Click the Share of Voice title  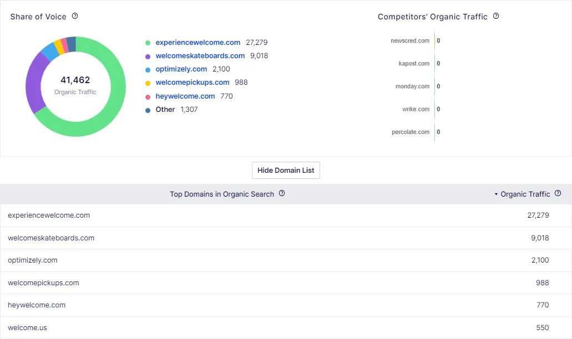pos(38,17)
